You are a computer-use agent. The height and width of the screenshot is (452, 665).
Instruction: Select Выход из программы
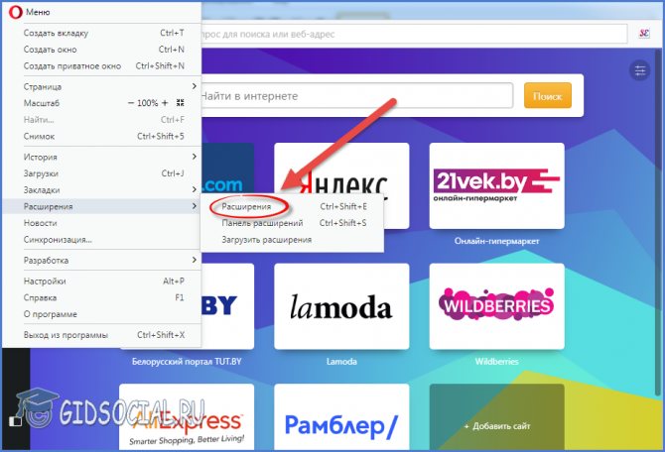102,335
